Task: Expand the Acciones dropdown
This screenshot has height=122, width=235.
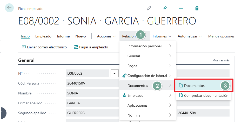Action: (106, 36)
